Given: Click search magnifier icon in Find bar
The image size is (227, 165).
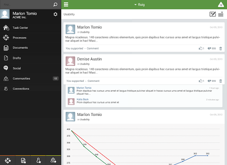Looking at the screenshot, I should [55, 4].
